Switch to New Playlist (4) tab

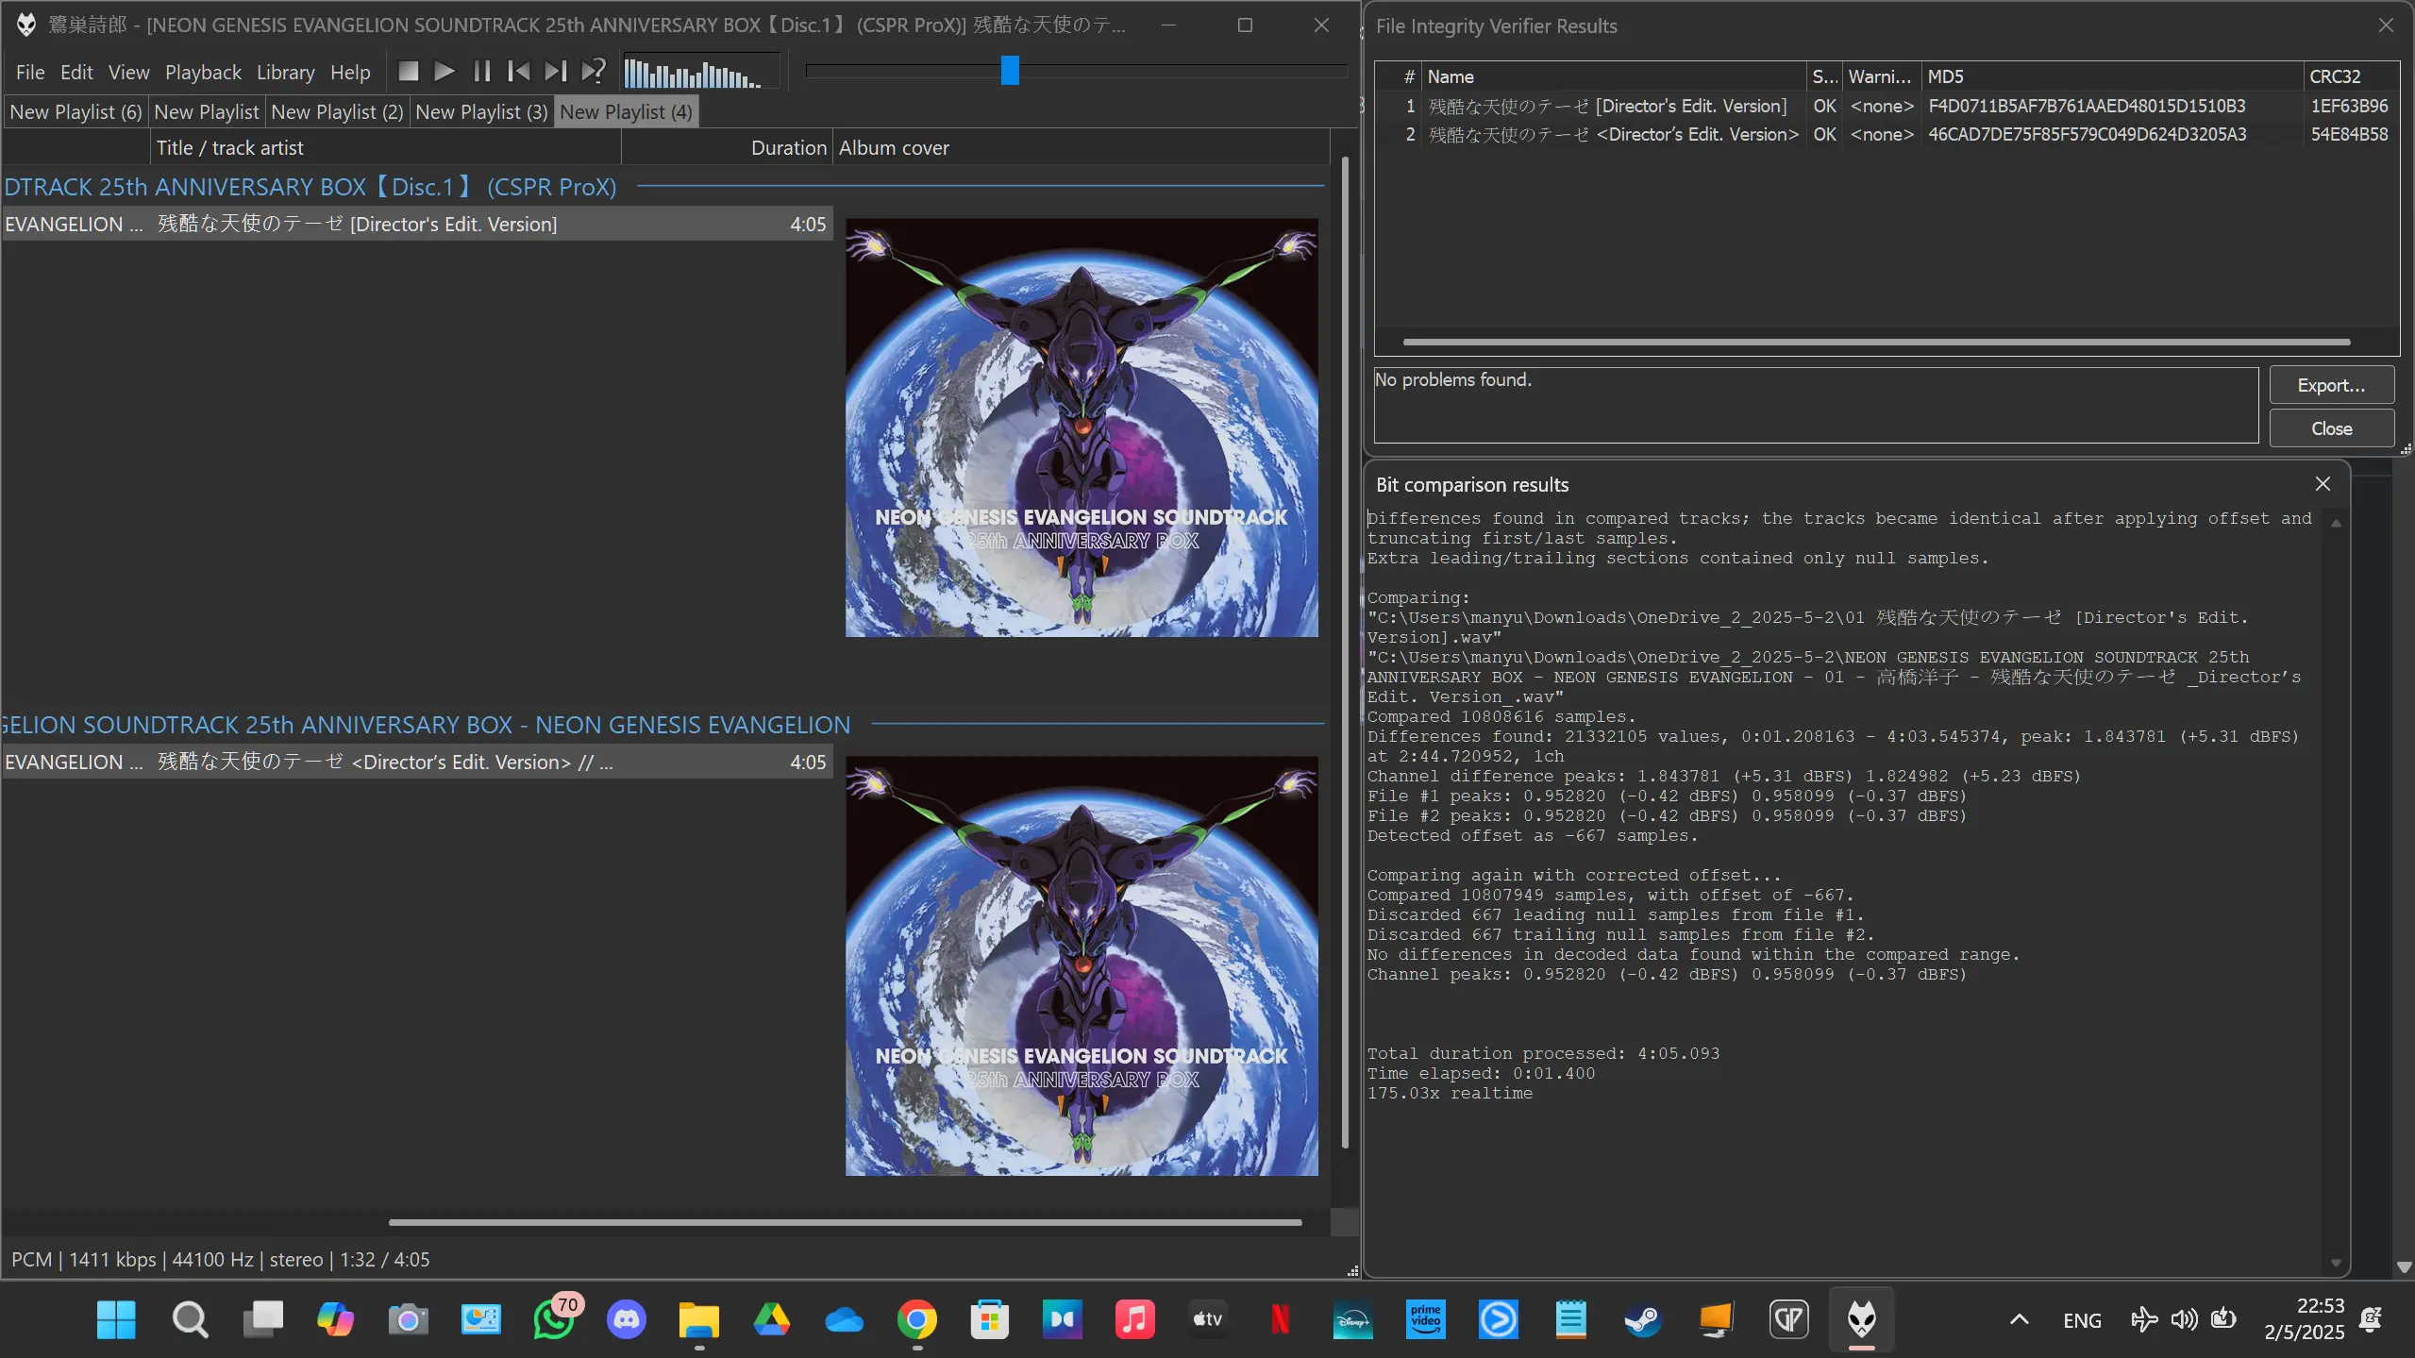tap(626, 112)
